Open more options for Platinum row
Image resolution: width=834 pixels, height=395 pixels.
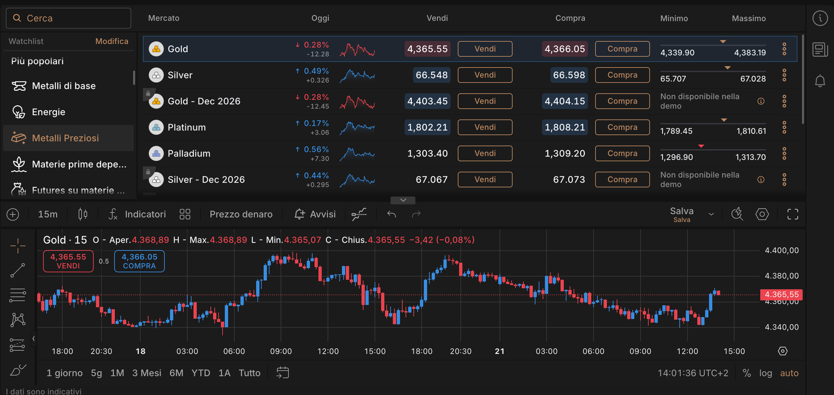(x=784, y=127)
